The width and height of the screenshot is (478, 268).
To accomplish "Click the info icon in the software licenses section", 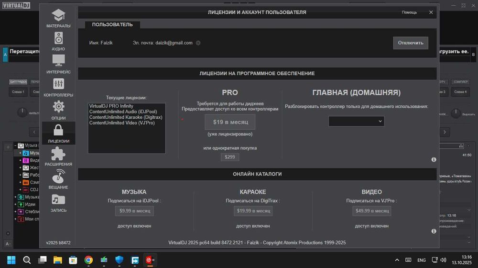I will point(434,159).
